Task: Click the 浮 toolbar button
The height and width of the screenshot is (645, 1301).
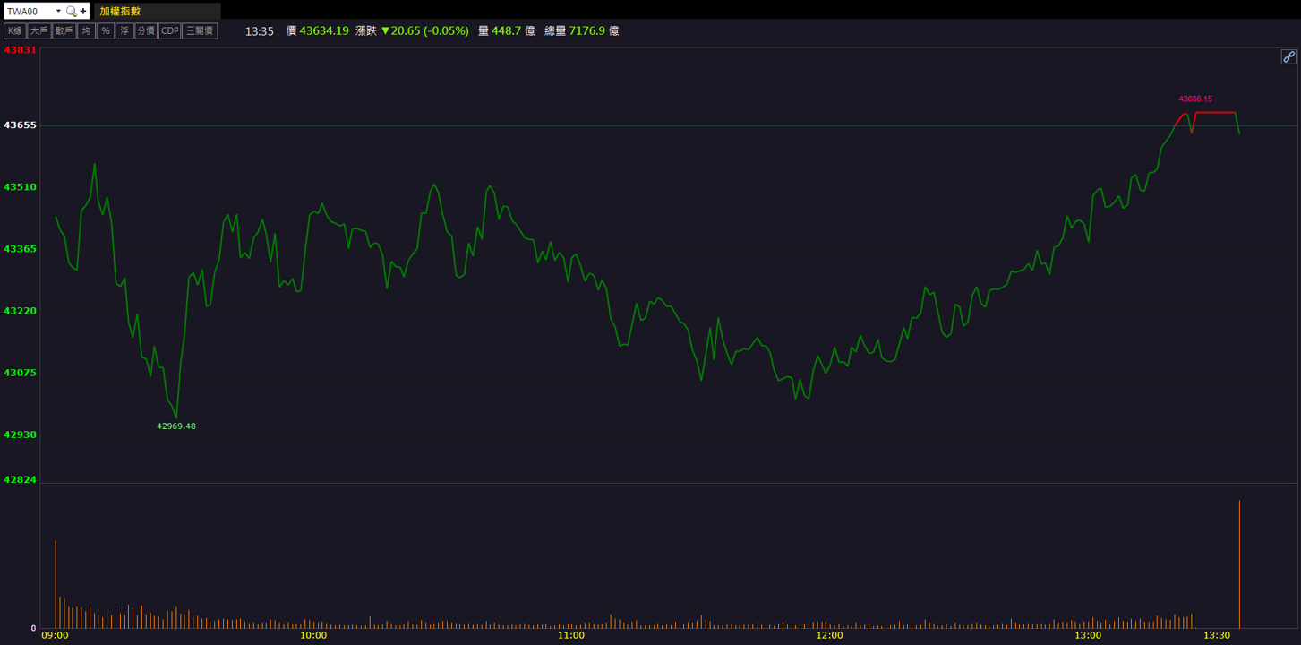Action: pyautogui.click(x=124, y=30)
